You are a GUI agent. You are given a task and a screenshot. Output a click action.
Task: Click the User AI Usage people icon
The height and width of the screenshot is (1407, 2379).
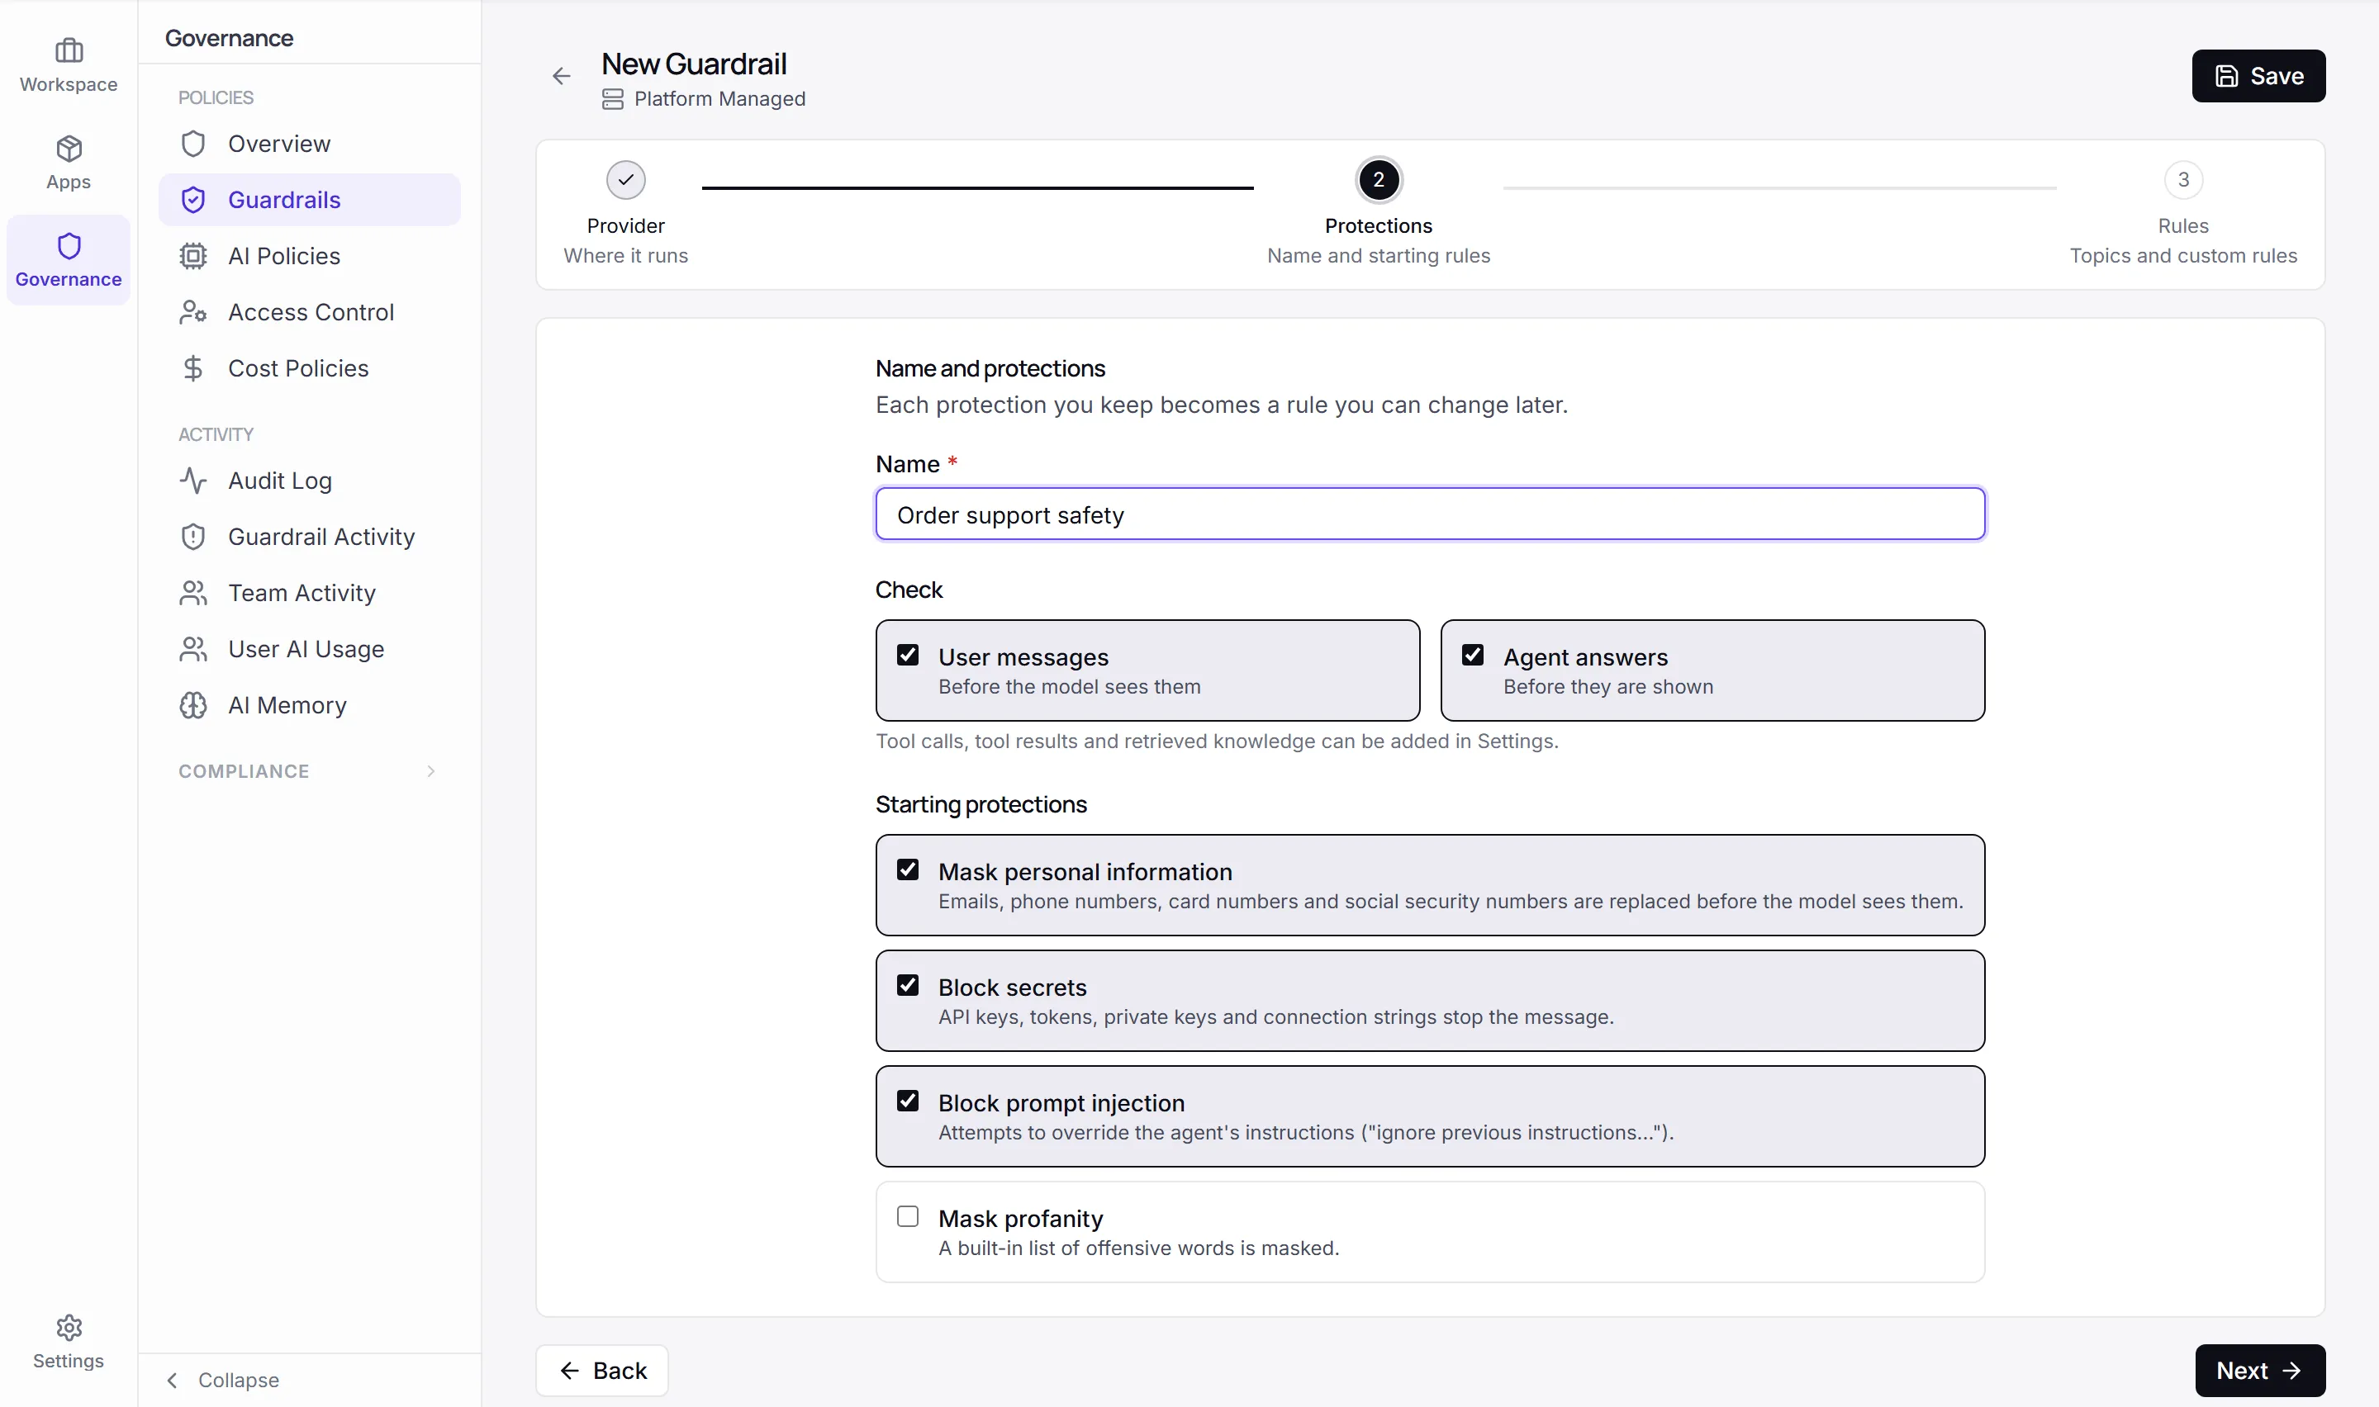point(193,650)
